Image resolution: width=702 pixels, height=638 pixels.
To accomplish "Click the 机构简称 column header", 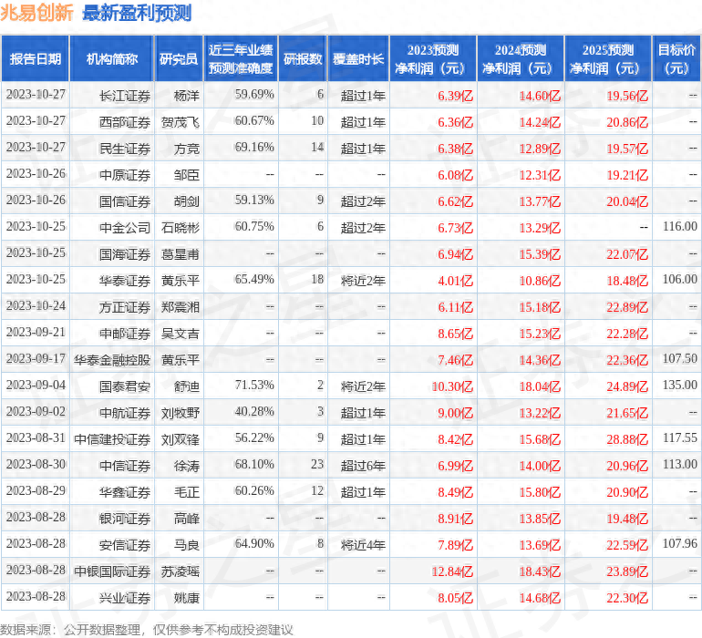I will 111,58.
